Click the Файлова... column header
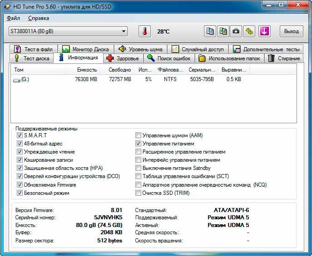This screenshot has height=256, width=312. pos(170,70)
